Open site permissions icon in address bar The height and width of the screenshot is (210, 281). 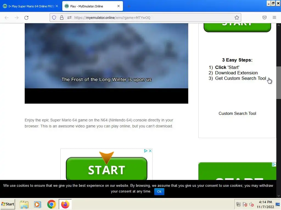click(69, 17)
